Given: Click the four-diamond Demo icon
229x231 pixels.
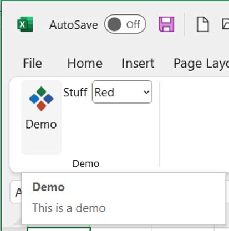Looking at the screenshot, I should pyautogui.click(x=41, y=99).
